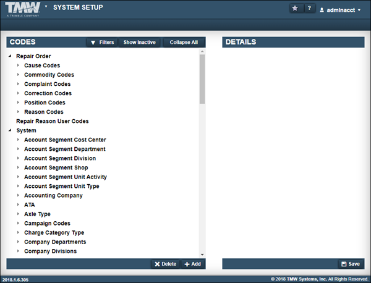Viewport: 371px width, 283px height.
Task: Select the System label
Action: (26, 130)
